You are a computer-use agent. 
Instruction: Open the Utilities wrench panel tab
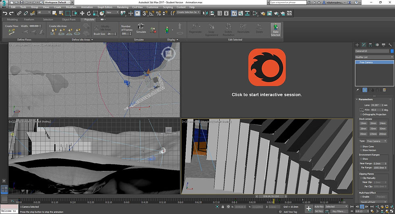[x=390, y=45]
